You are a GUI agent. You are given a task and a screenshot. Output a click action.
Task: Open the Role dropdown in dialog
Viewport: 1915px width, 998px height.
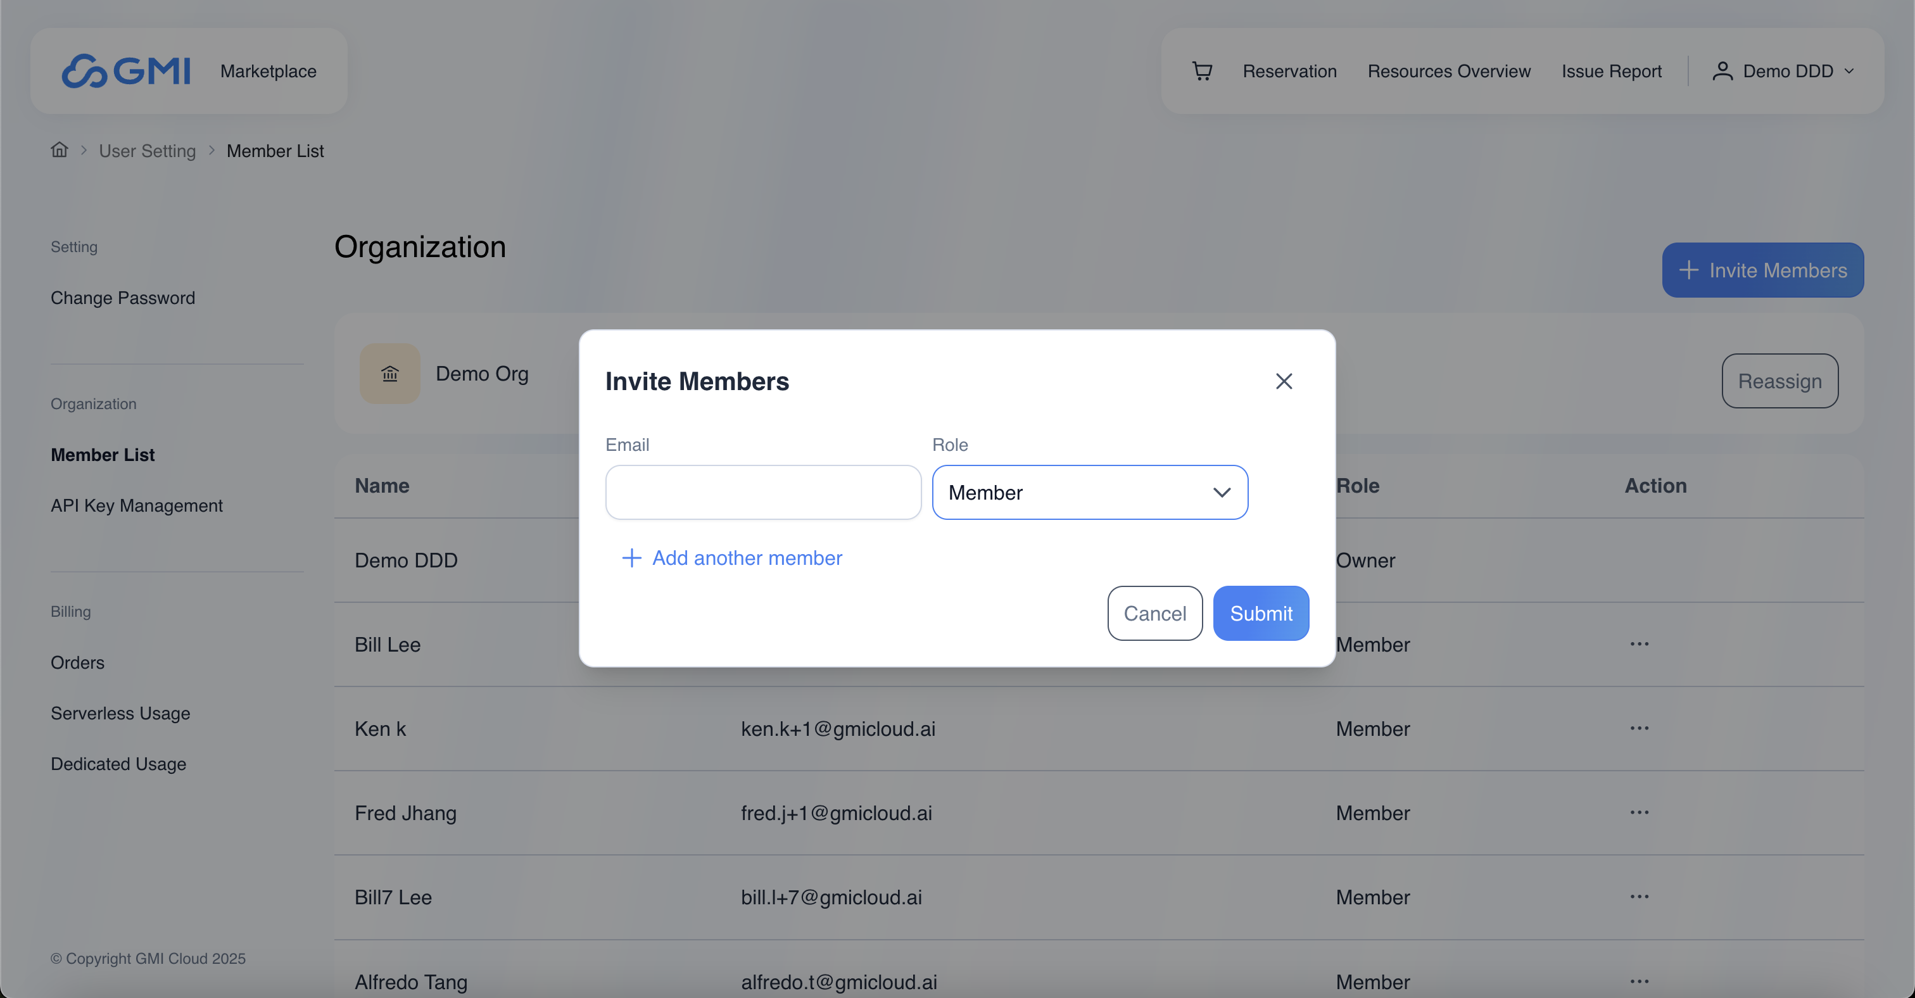click(1090, 492)
